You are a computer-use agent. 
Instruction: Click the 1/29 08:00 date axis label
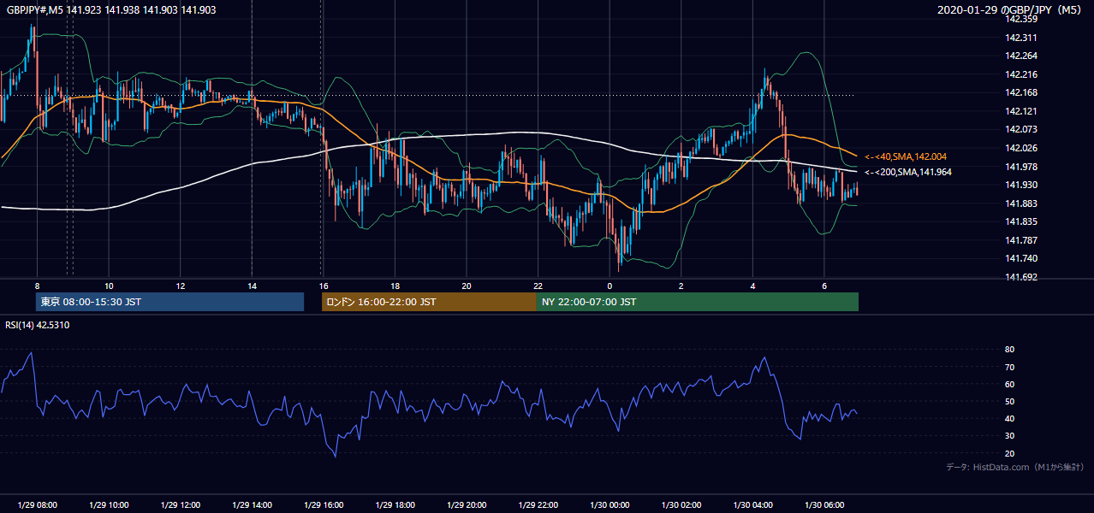(x=37, y=504)
